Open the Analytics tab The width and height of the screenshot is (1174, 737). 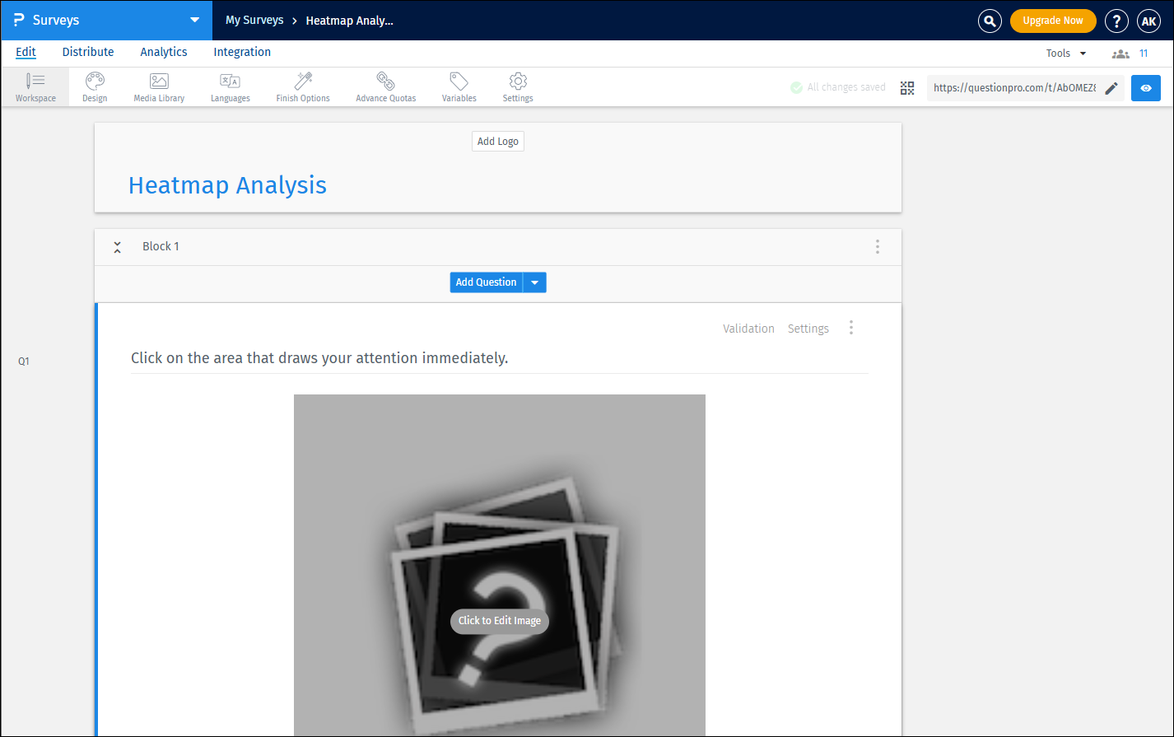(163, 52)
